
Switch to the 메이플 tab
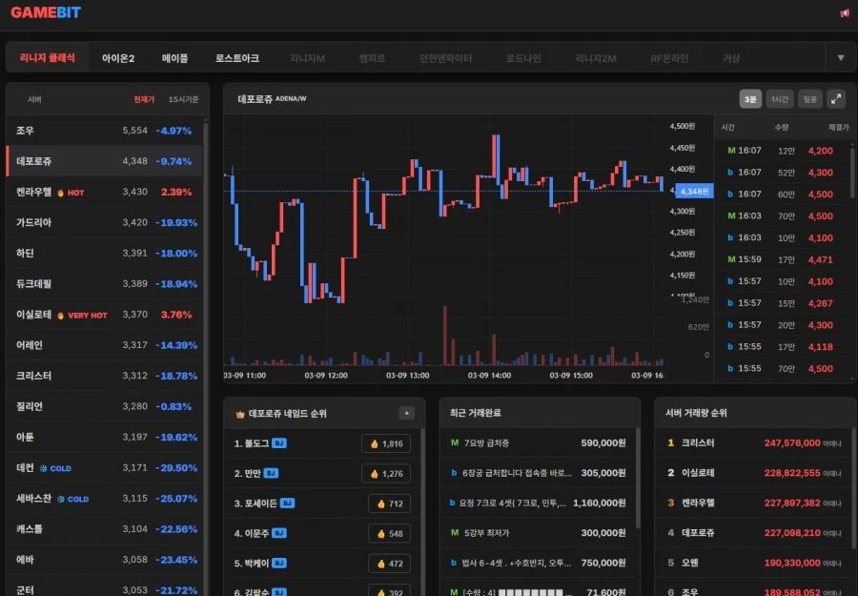175,58
